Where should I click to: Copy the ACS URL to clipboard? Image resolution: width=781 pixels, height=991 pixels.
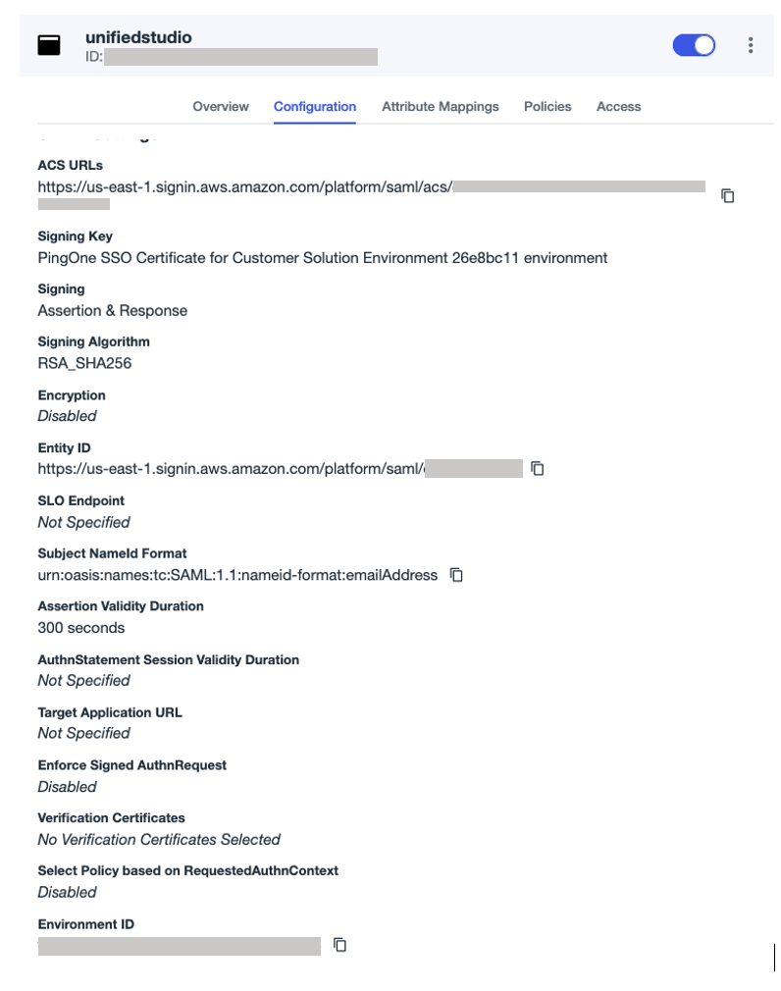[727, 195]
